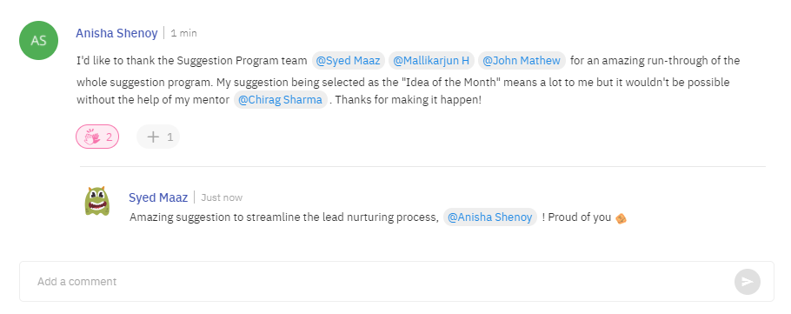
Task: Click the '1 min' post timestamp
Action: (183, 33)
